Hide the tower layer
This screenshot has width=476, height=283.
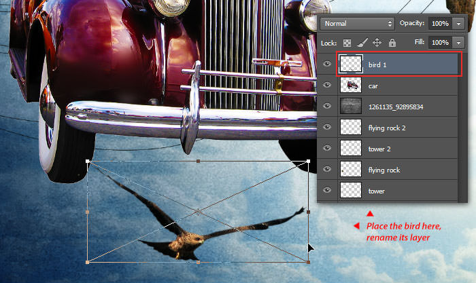coord(327,190)
